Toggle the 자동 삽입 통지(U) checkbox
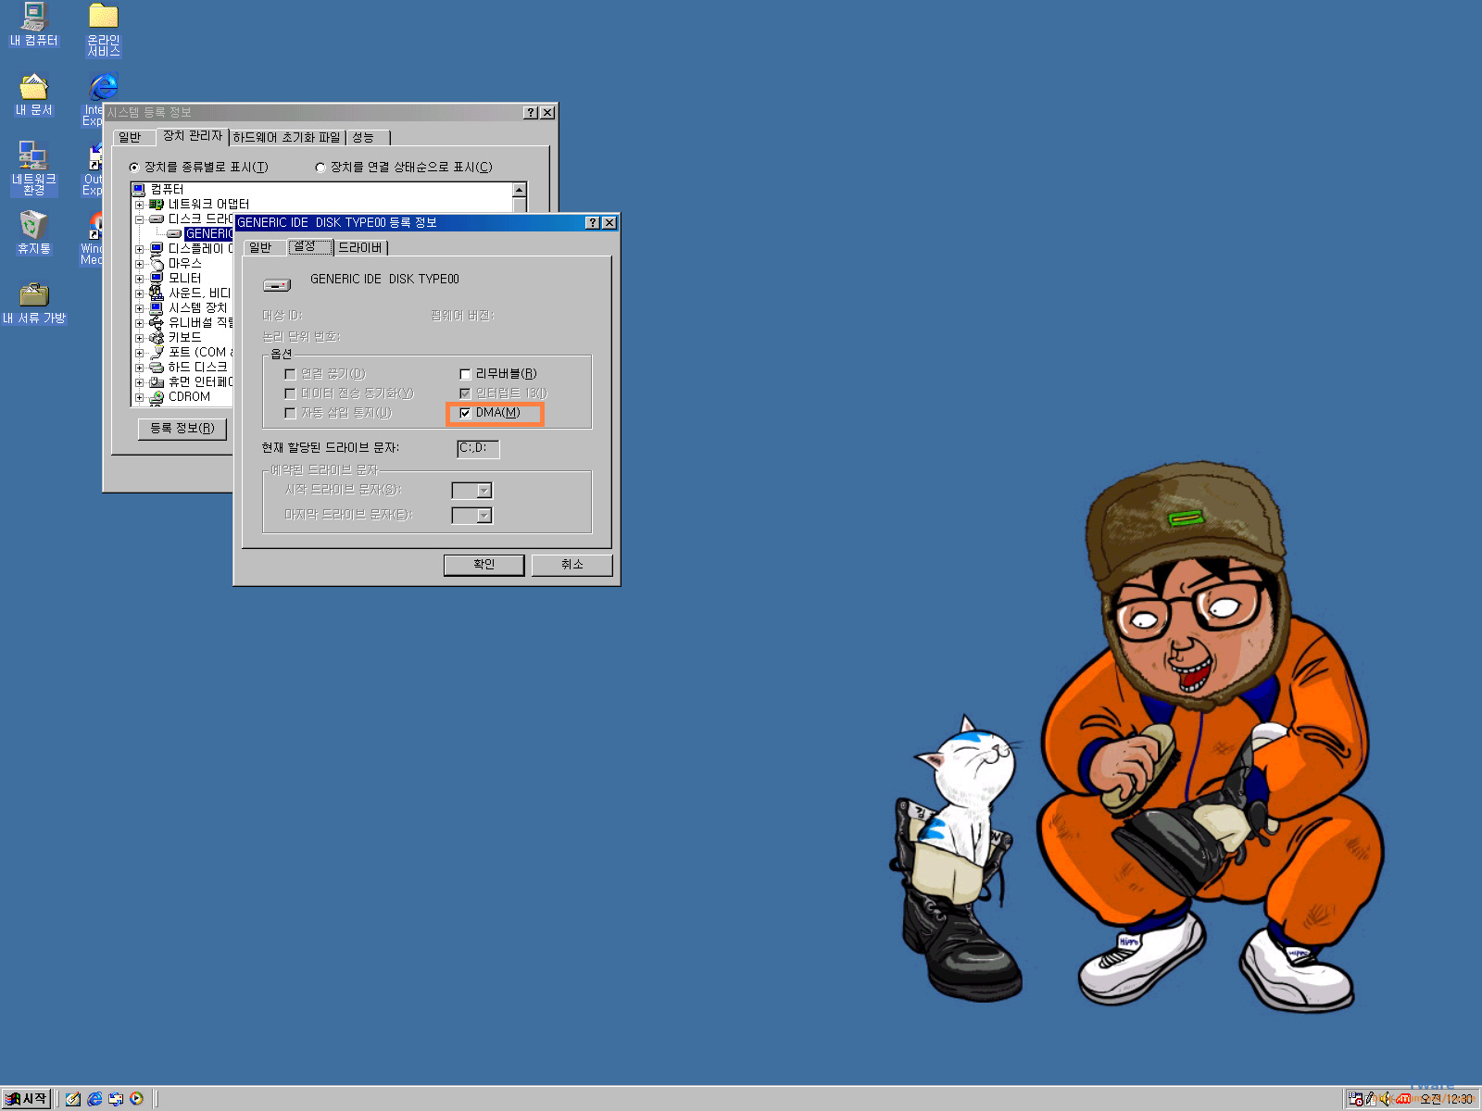Screen dimensions: 1482x1111 [290, 413]
